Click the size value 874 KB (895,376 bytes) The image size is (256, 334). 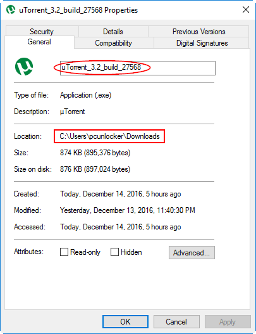click(95, 153)
